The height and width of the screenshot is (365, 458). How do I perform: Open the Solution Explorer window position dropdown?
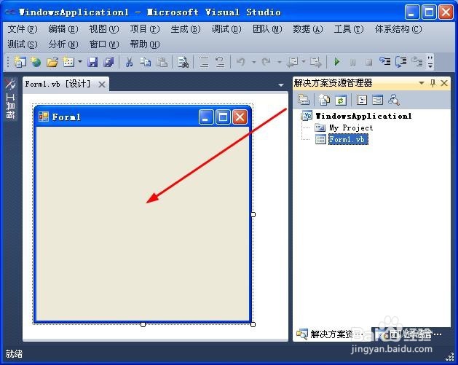click(x=421, y=83)
